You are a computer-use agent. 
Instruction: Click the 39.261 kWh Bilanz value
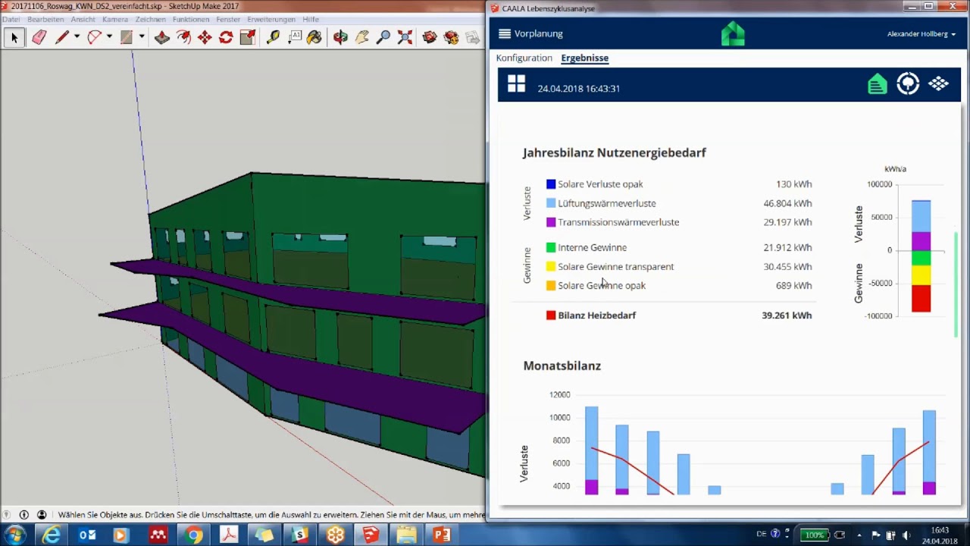(x=787, y=315)
